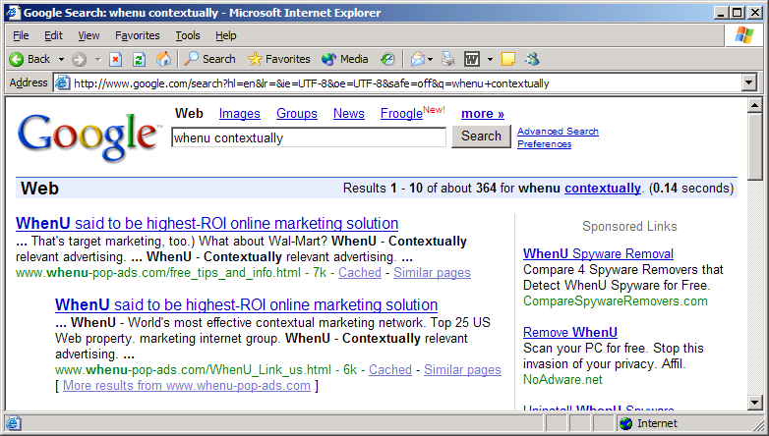Click 'NoAdware.net' green URL text
Image resolution: width=769 pixels, height=436 pixels.
[562, 379]
